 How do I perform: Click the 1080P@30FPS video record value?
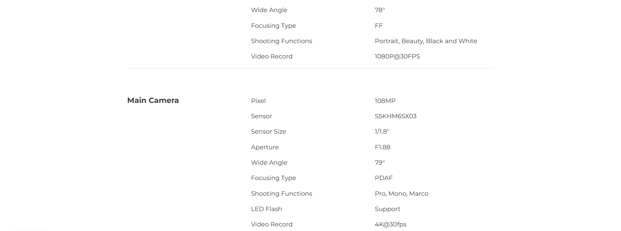point(397,56)
